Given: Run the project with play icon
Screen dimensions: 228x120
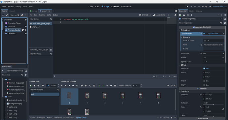Looking at the screenshot, I should (187, 6).
